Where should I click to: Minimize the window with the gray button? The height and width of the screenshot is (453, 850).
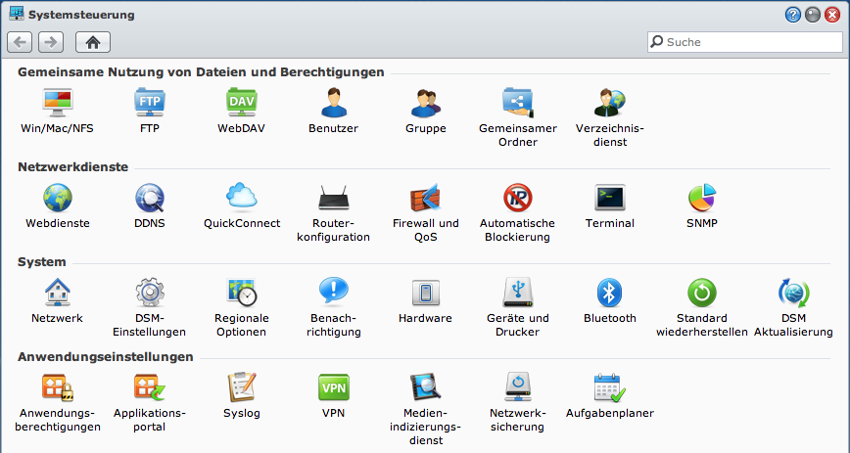tap(813, 15)
